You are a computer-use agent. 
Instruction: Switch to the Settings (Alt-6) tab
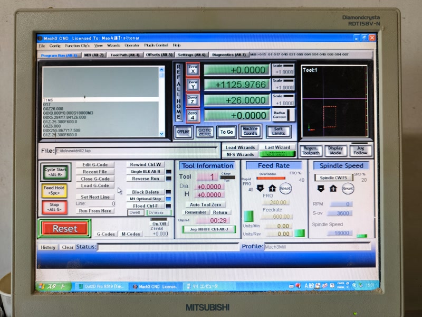[x=191, y=55]
